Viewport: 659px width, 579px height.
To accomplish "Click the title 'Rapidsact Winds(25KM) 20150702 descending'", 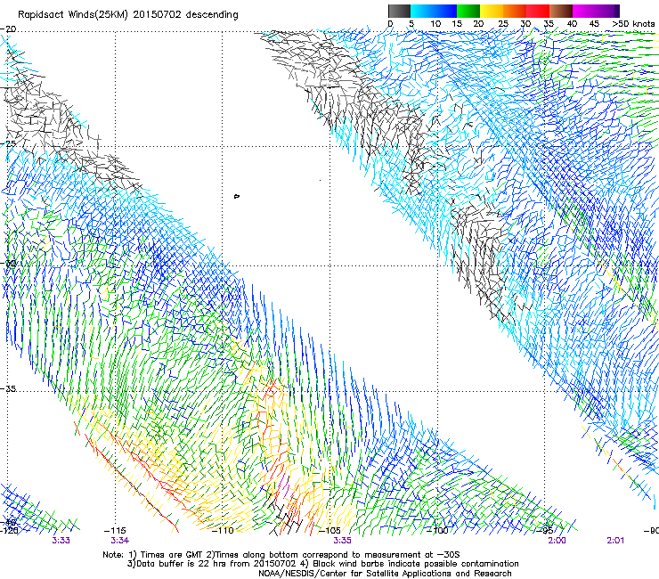I will coord(127,15).
